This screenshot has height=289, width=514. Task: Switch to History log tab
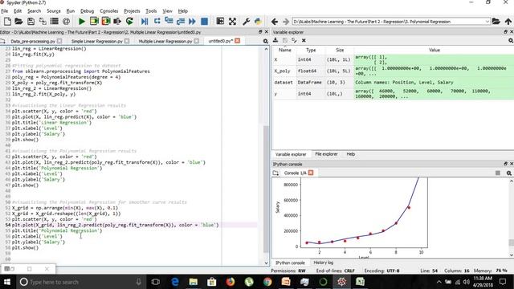coord(323,263)
